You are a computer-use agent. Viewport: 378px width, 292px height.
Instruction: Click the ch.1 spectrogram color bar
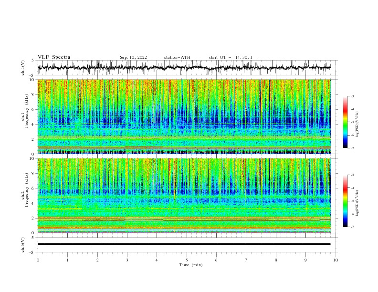[346, 122]
